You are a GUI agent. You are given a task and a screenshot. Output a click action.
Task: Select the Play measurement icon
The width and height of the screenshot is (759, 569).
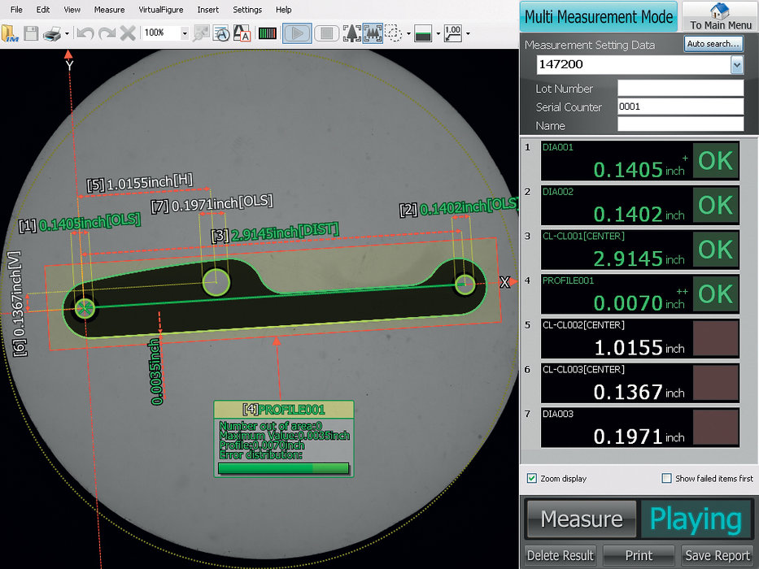[x=295, y=33]
